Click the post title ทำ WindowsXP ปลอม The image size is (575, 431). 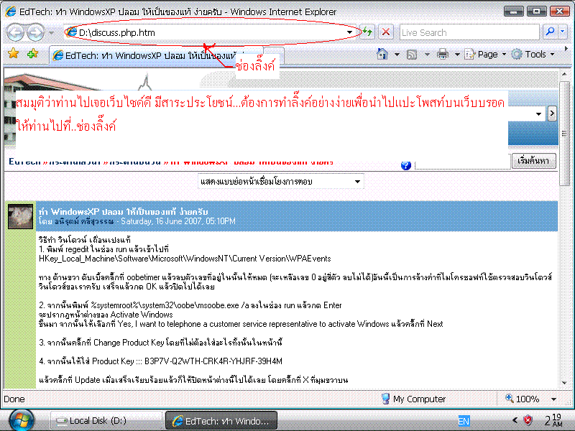[x=123, y=211]
